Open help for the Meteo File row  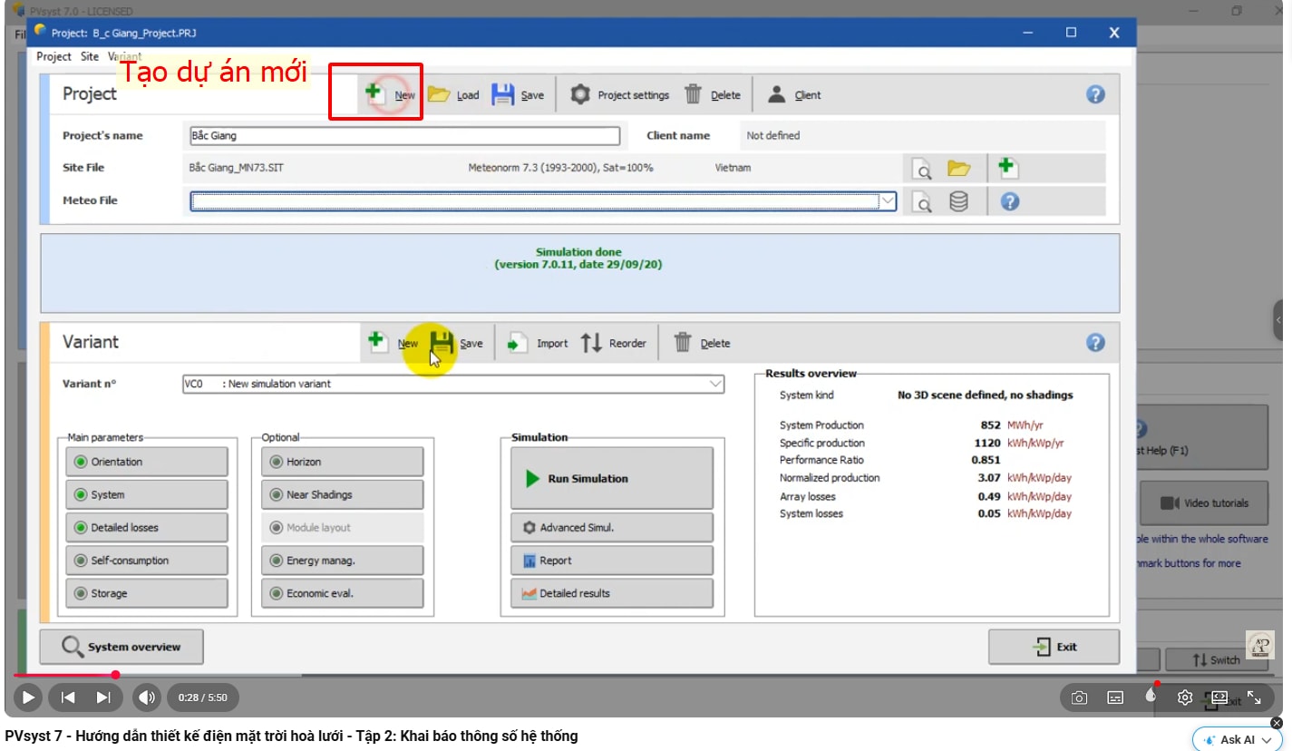(1010, 201)
